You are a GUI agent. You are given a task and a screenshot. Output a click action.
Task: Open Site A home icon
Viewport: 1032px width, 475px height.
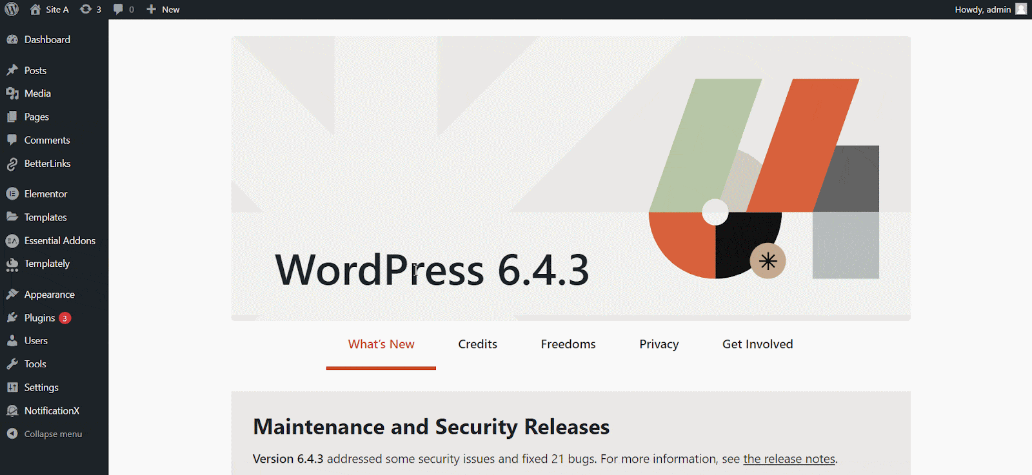pos(35,9)
